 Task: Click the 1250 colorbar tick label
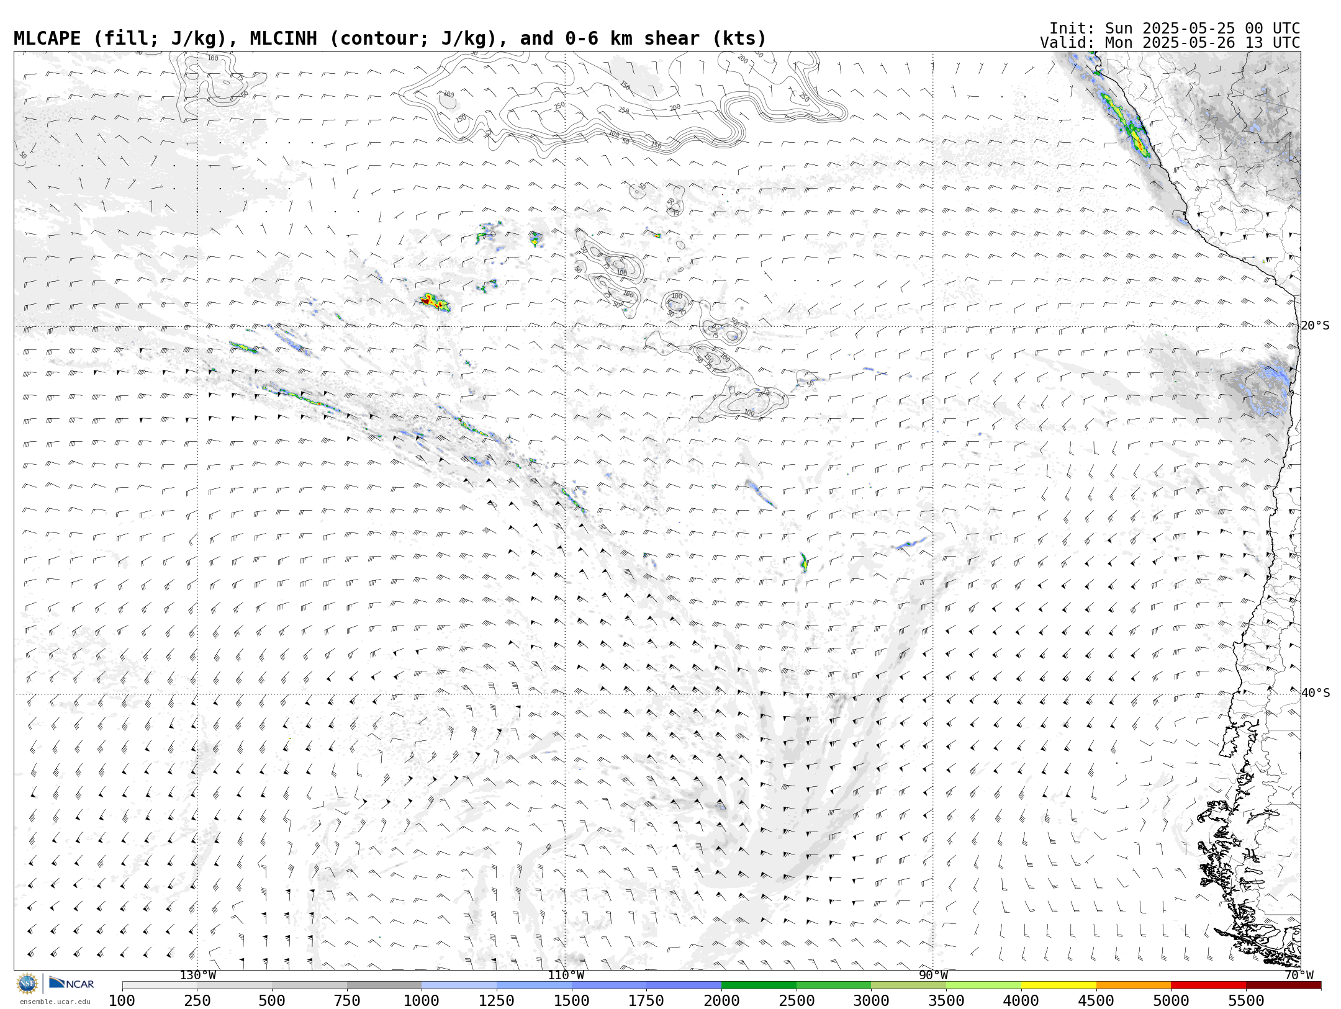(x=497, y=1001)
